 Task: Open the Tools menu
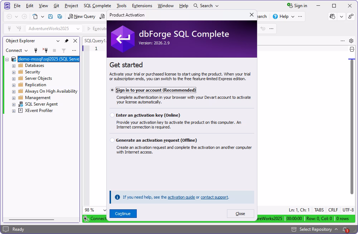coord(121,6)
